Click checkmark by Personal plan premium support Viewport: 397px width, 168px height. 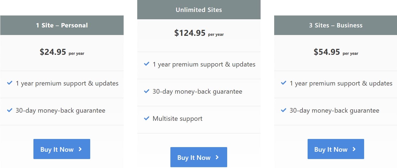click(x=10, y=83)
